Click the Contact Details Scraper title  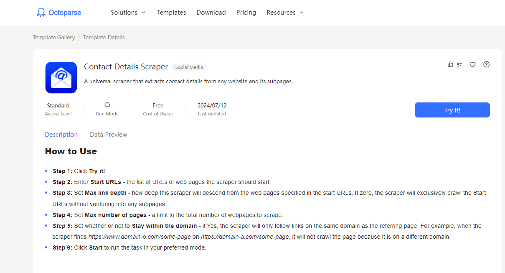click(126, 67)
